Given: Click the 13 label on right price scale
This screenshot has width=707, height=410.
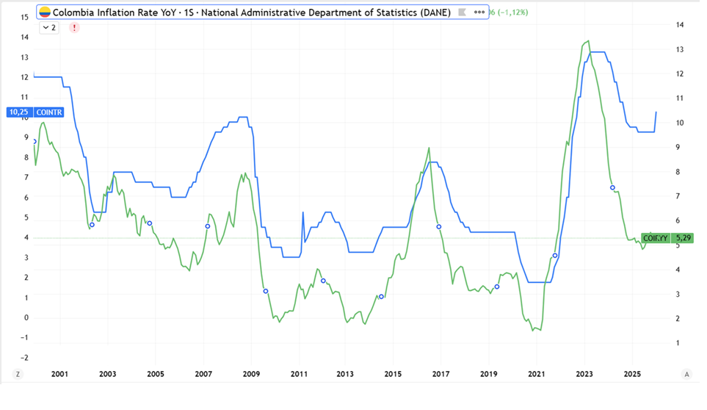Looking at the screenshot, I should click(681, 50).
